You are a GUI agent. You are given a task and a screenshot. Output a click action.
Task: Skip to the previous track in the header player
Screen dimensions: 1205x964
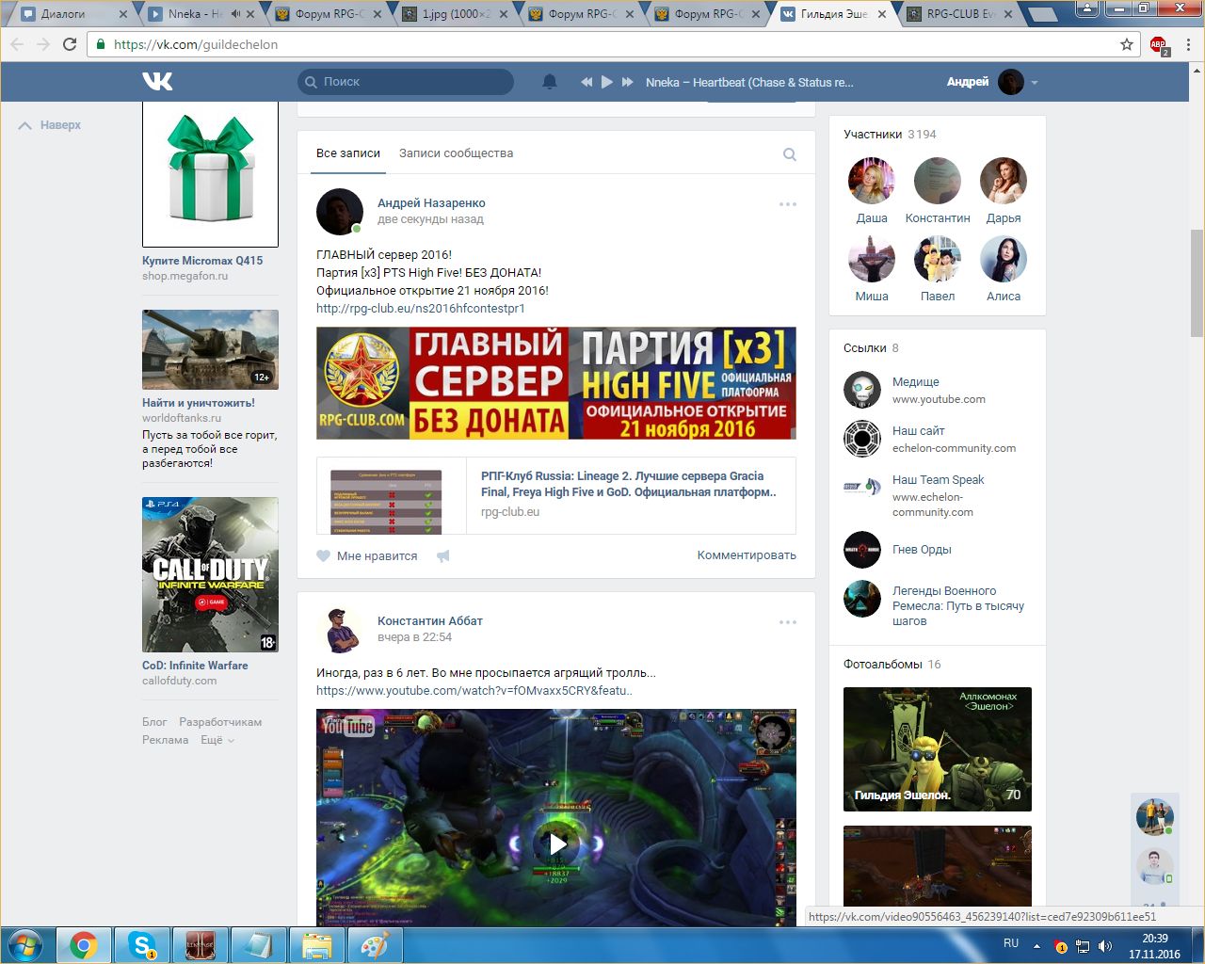click(586, 82)
